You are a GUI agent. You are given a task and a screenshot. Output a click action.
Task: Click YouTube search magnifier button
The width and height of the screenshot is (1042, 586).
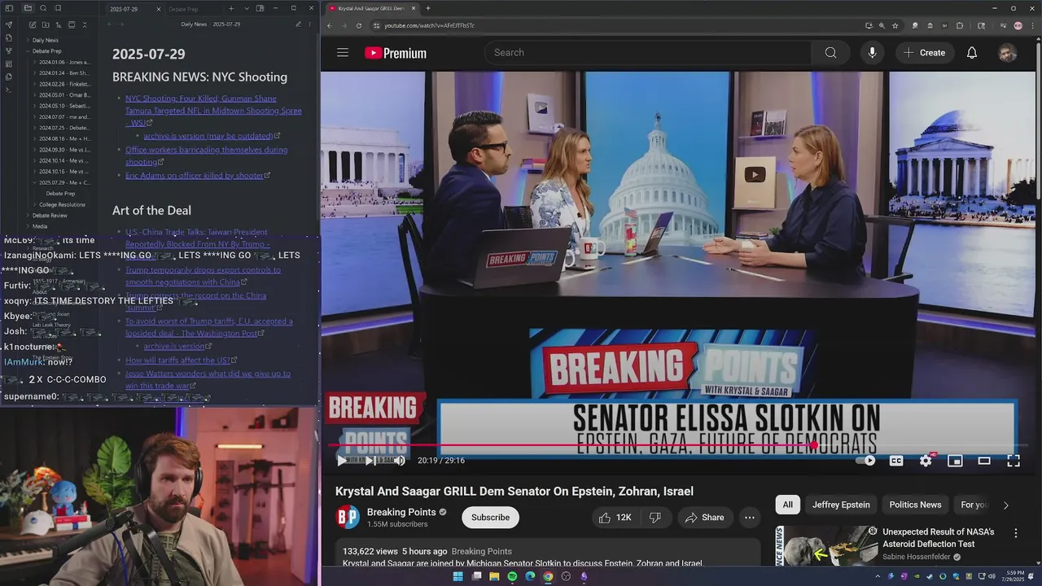[x=830, y=53]
